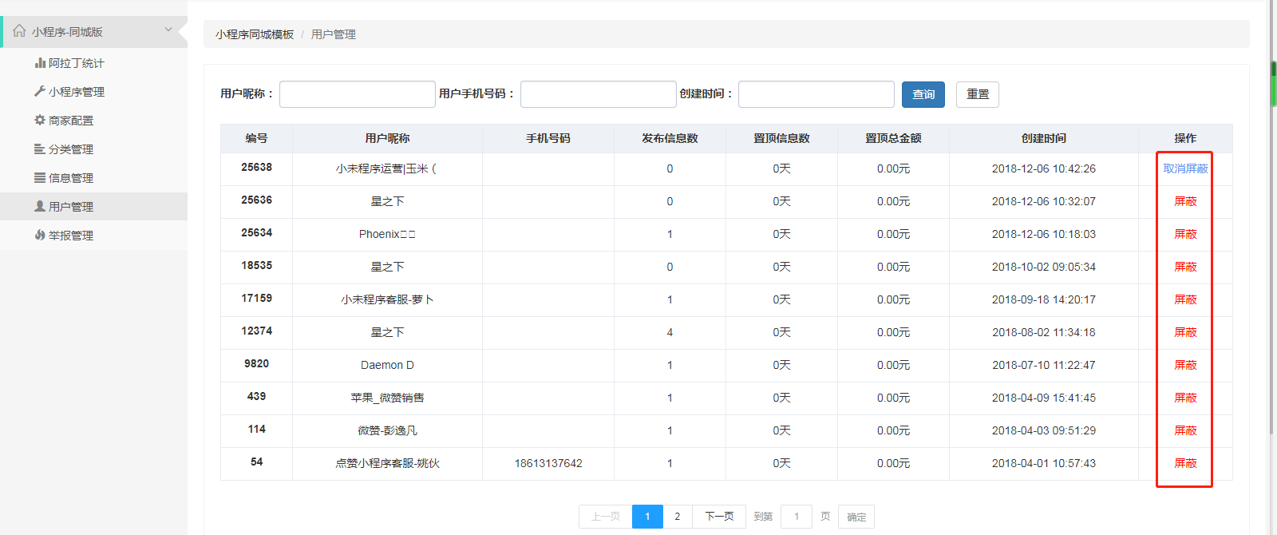Click the 用户昵称 search input

click(357, 94)
